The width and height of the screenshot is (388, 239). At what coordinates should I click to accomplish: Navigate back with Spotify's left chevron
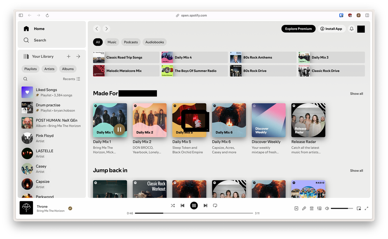[x=97, y=29]
